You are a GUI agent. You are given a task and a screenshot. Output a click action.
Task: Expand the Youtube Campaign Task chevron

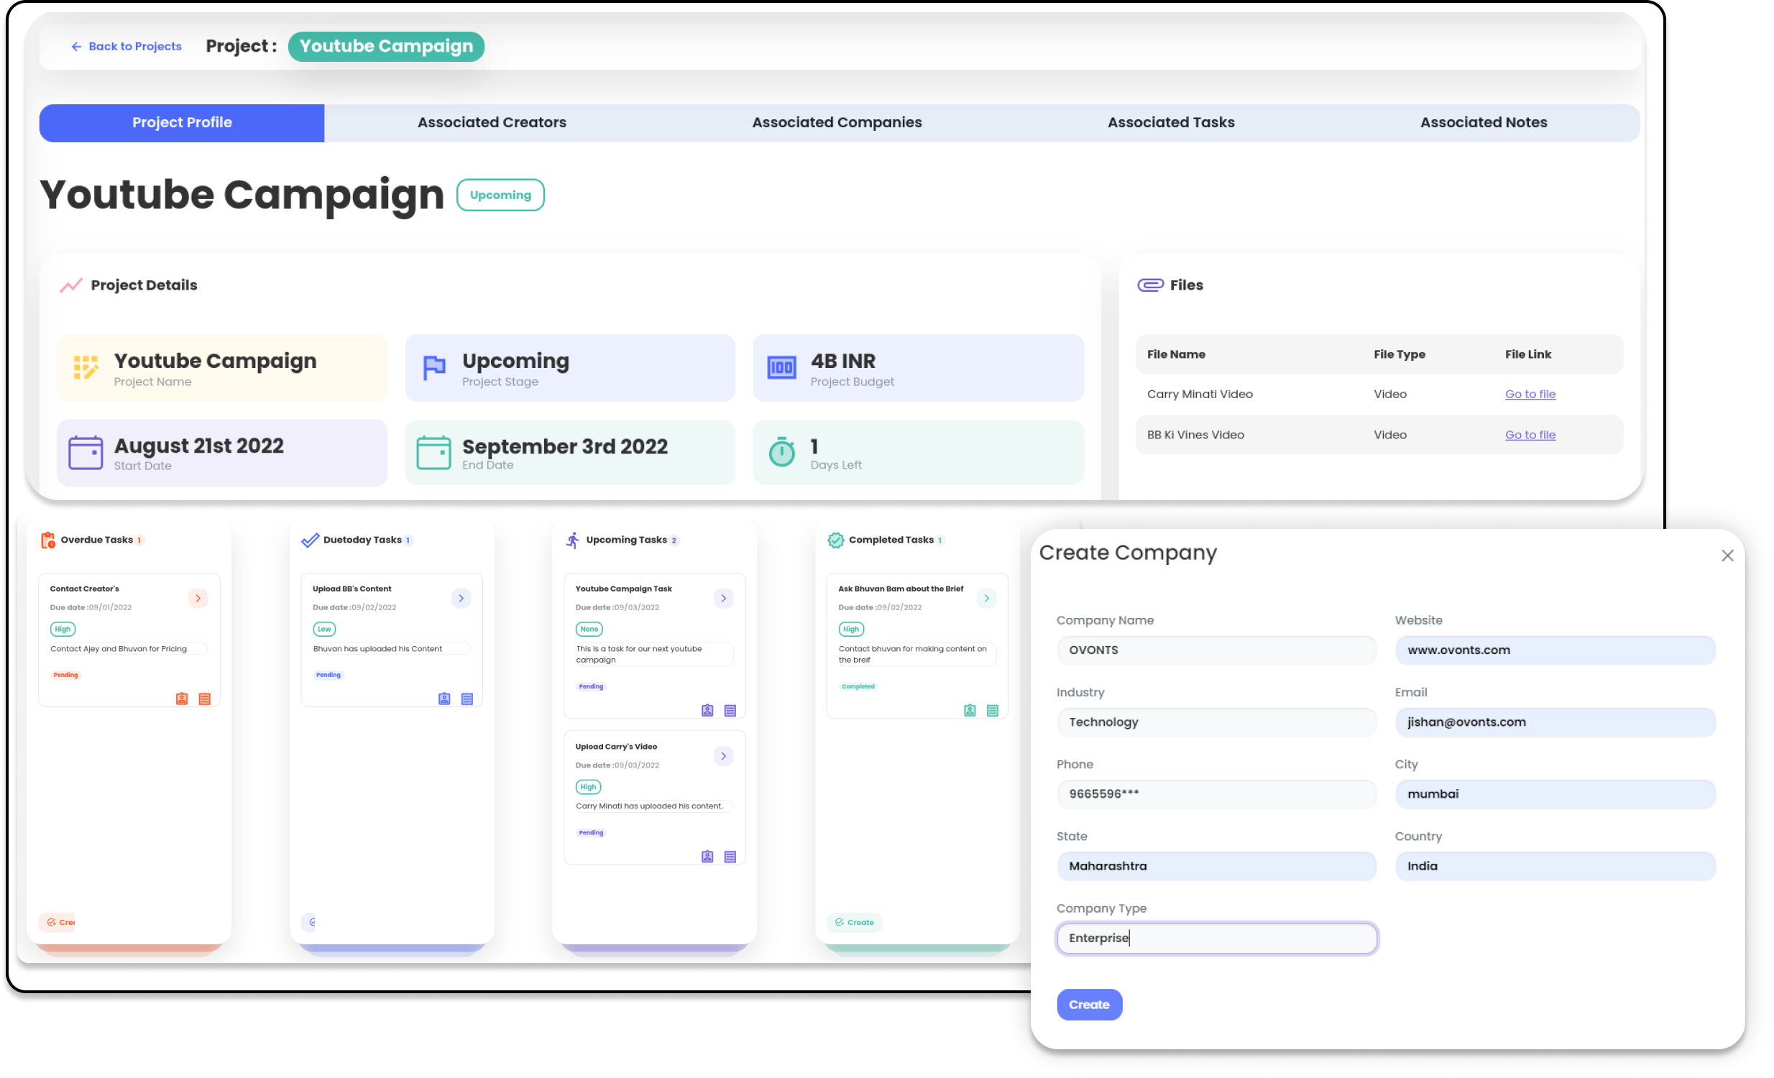pos(724,598)
